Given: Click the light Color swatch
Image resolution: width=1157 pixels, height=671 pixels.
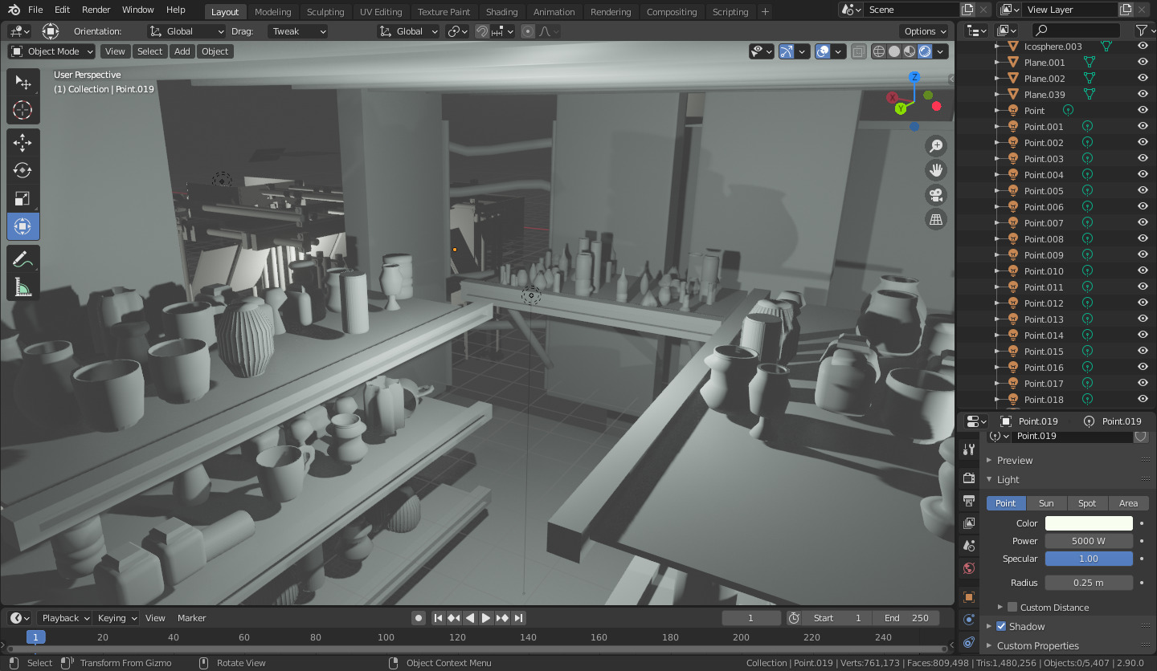Looking at the screenshot, I should pyautogui.click(x=1089, y=523).
